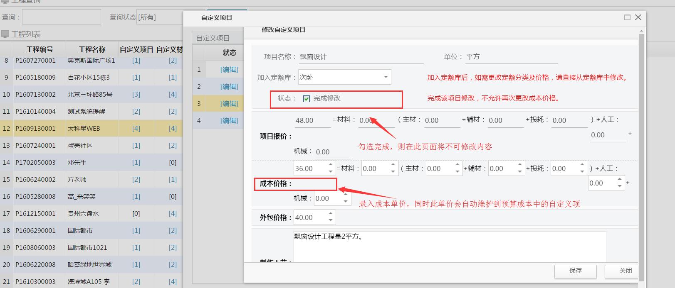Viewport: 675px width, 288px height.
Task: Maximize the 自定义项目 dialog window
Action: pyautogui.click(x=627, y=17)
